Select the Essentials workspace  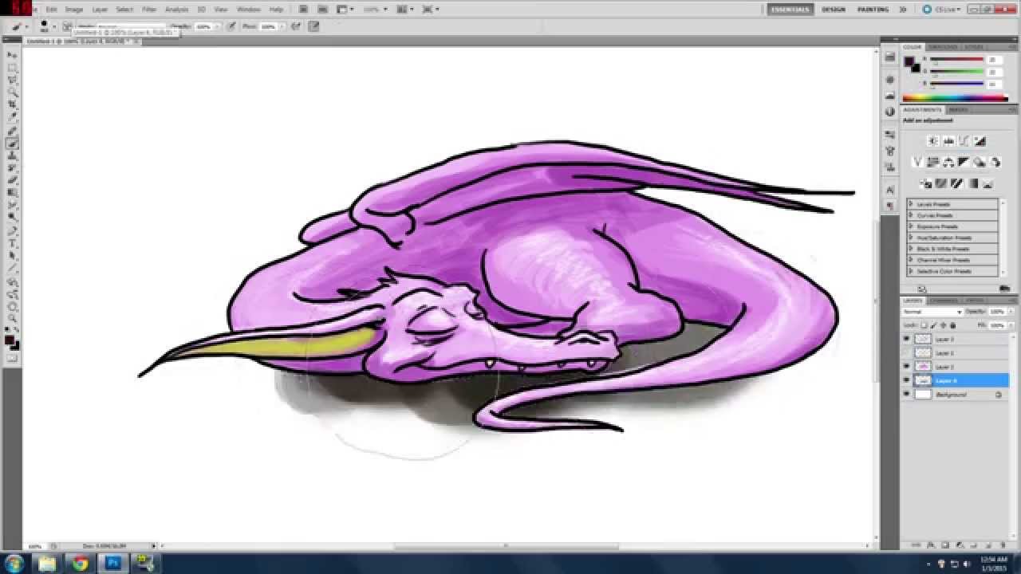tap(790, 10)
